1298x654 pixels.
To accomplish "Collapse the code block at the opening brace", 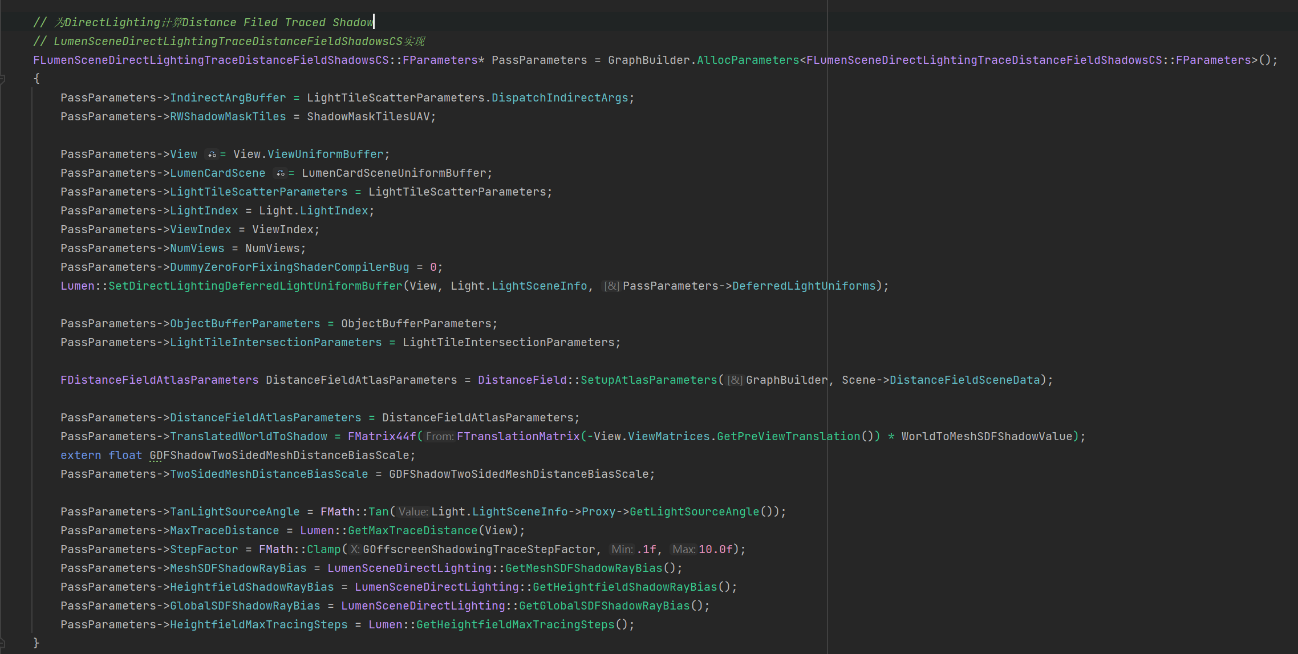I will pos(3,79).
